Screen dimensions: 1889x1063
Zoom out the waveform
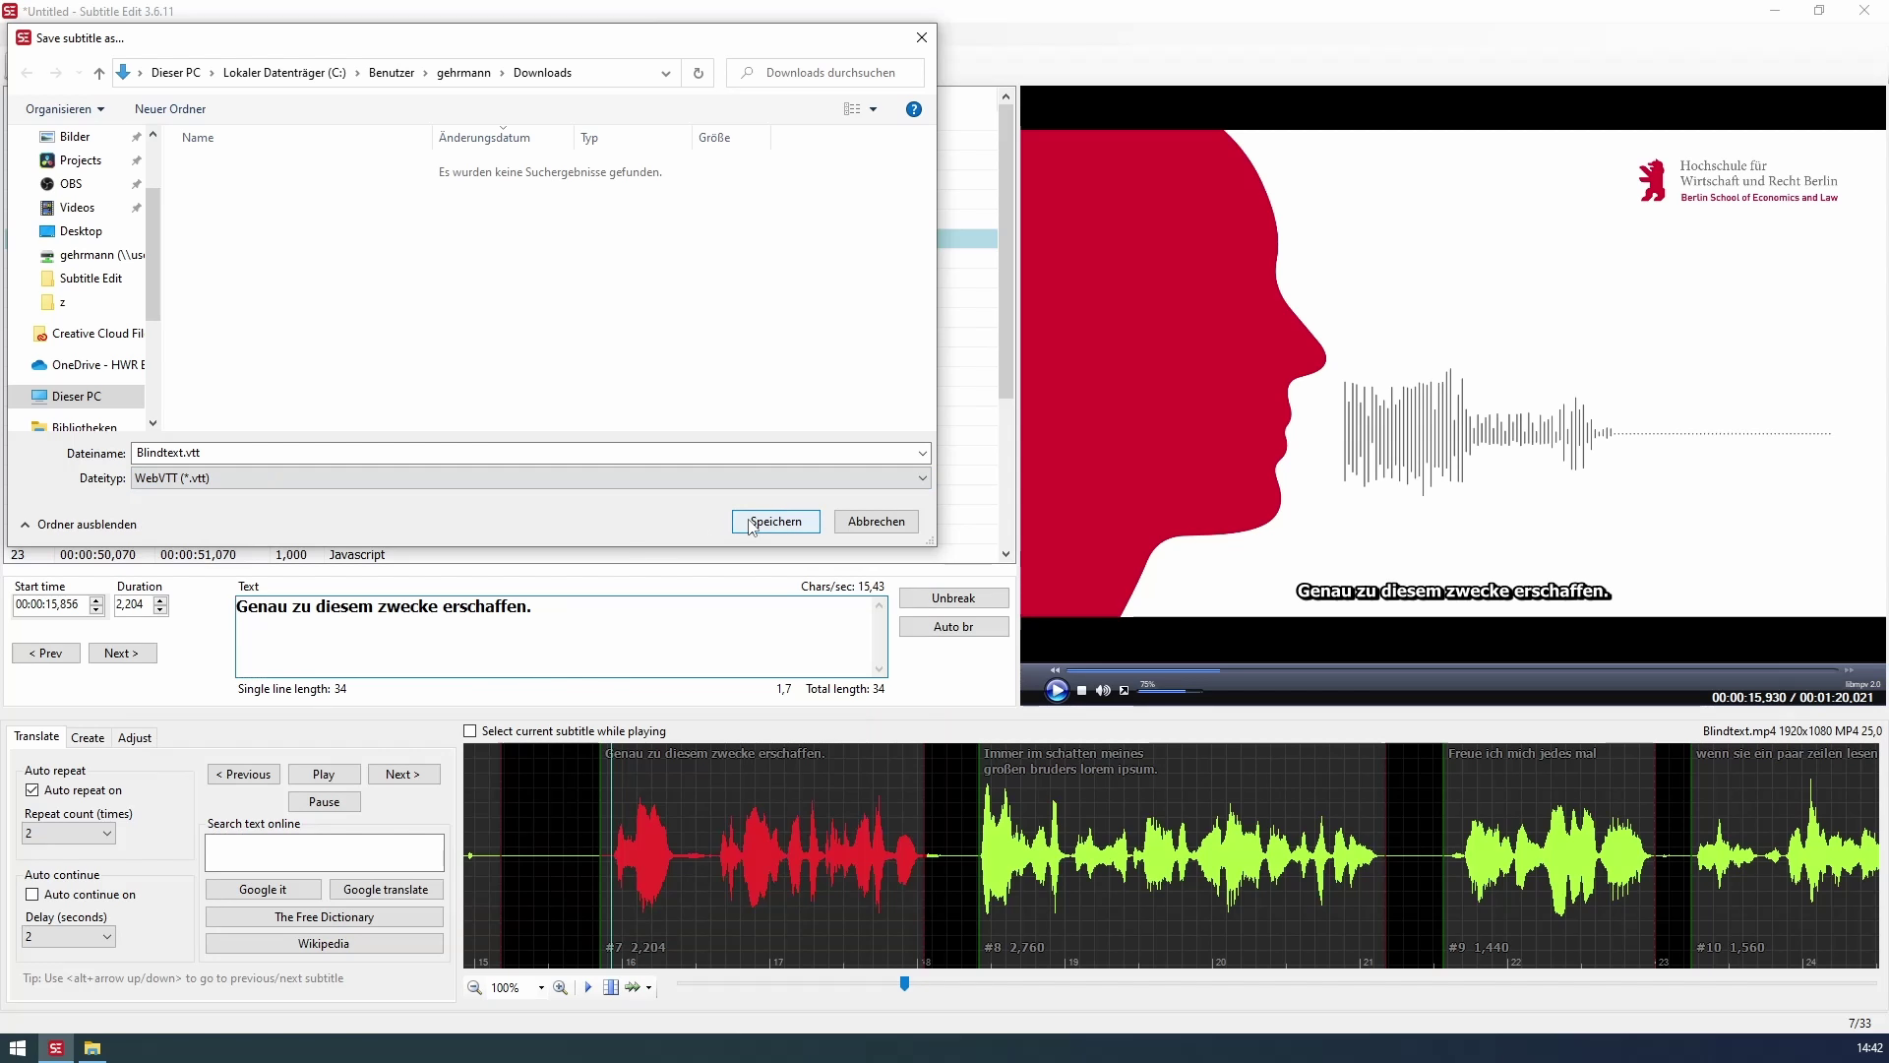474,987
